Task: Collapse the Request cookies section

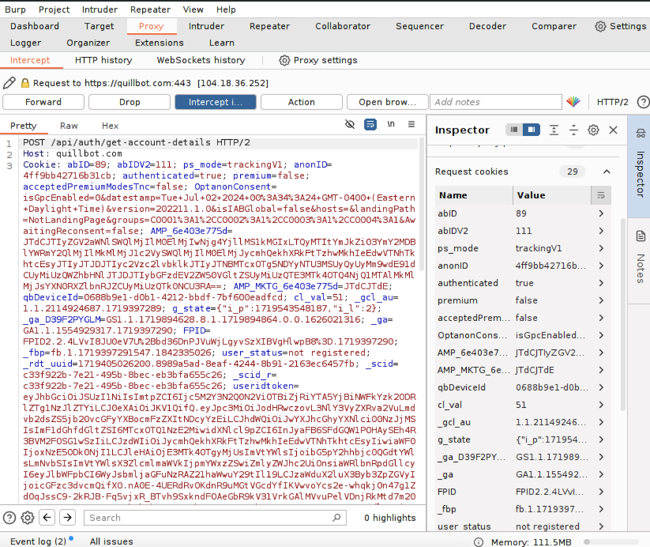Action: [x=607, y=172]
